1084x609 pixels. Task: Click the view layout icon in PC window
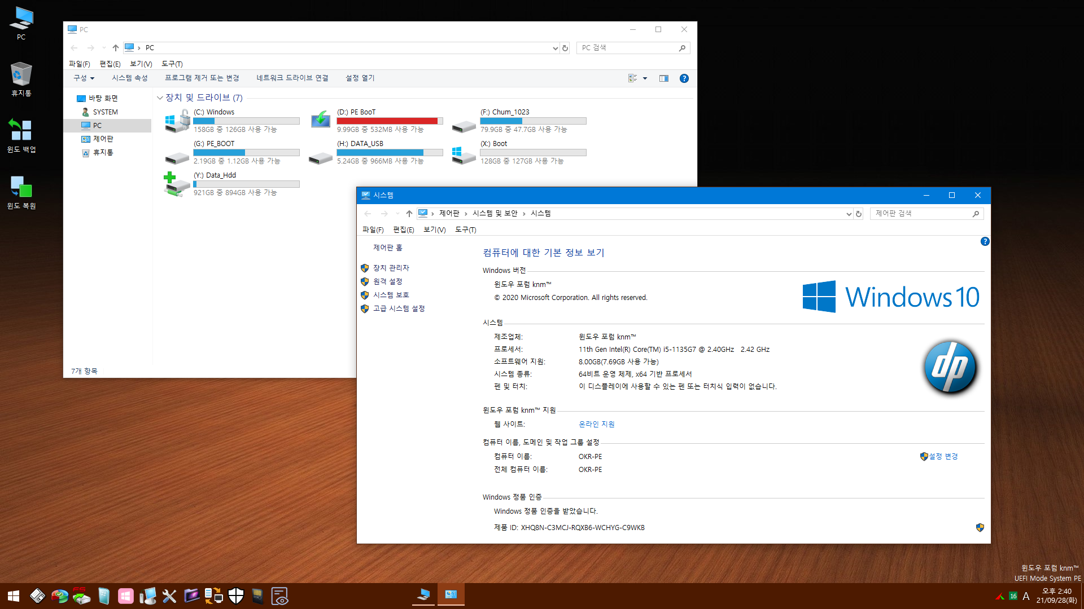pos(633,78)
